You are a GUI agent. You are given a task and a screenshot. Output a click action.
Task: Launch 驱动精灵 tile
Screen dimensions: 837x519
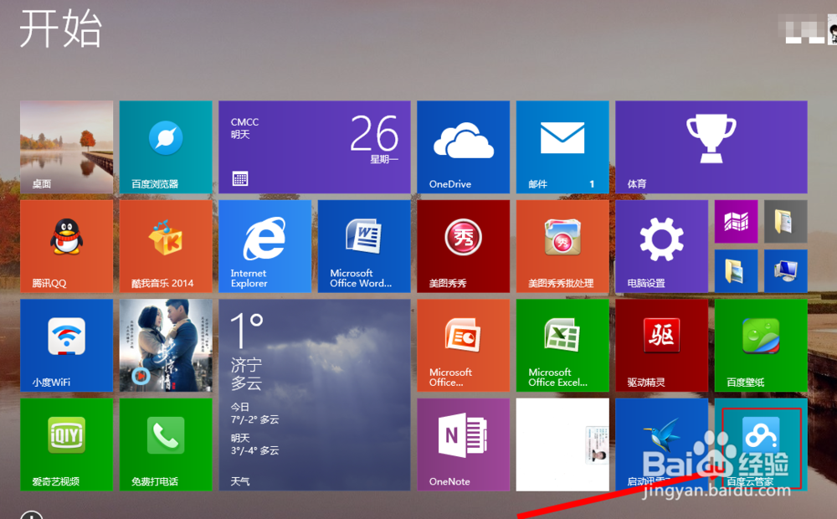662,346
